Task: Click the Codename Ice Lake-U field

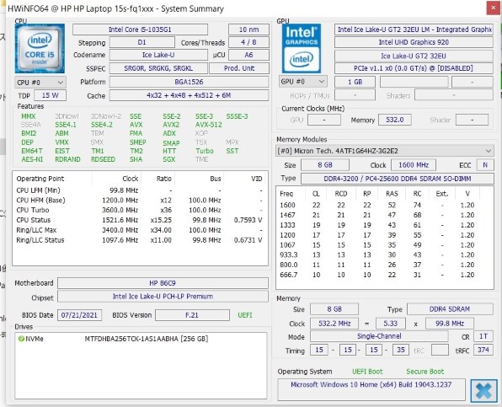Action: point(158,55)
